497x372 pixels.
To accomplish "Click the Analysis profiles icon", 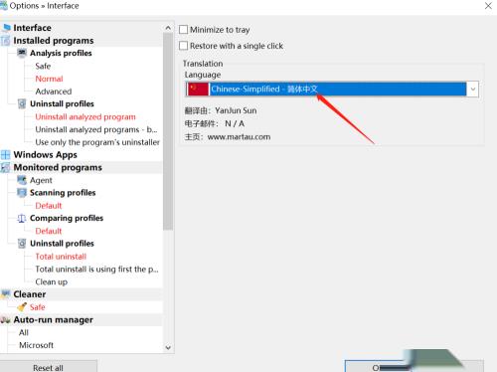I will tap(22, 53).
